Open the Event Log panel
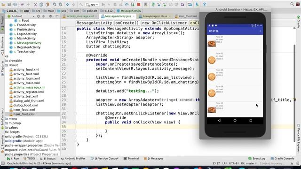Image resolution: width=301 pixels, height=169 pixels. pyautogui.click(x=257, y=159)
